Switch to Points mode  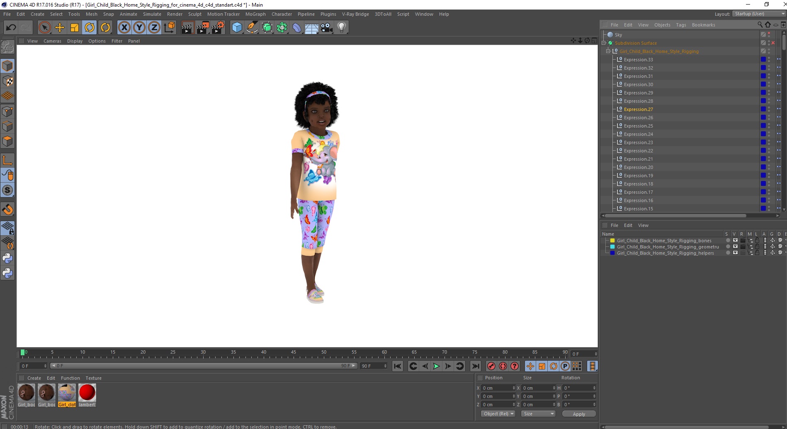(7, 111)
